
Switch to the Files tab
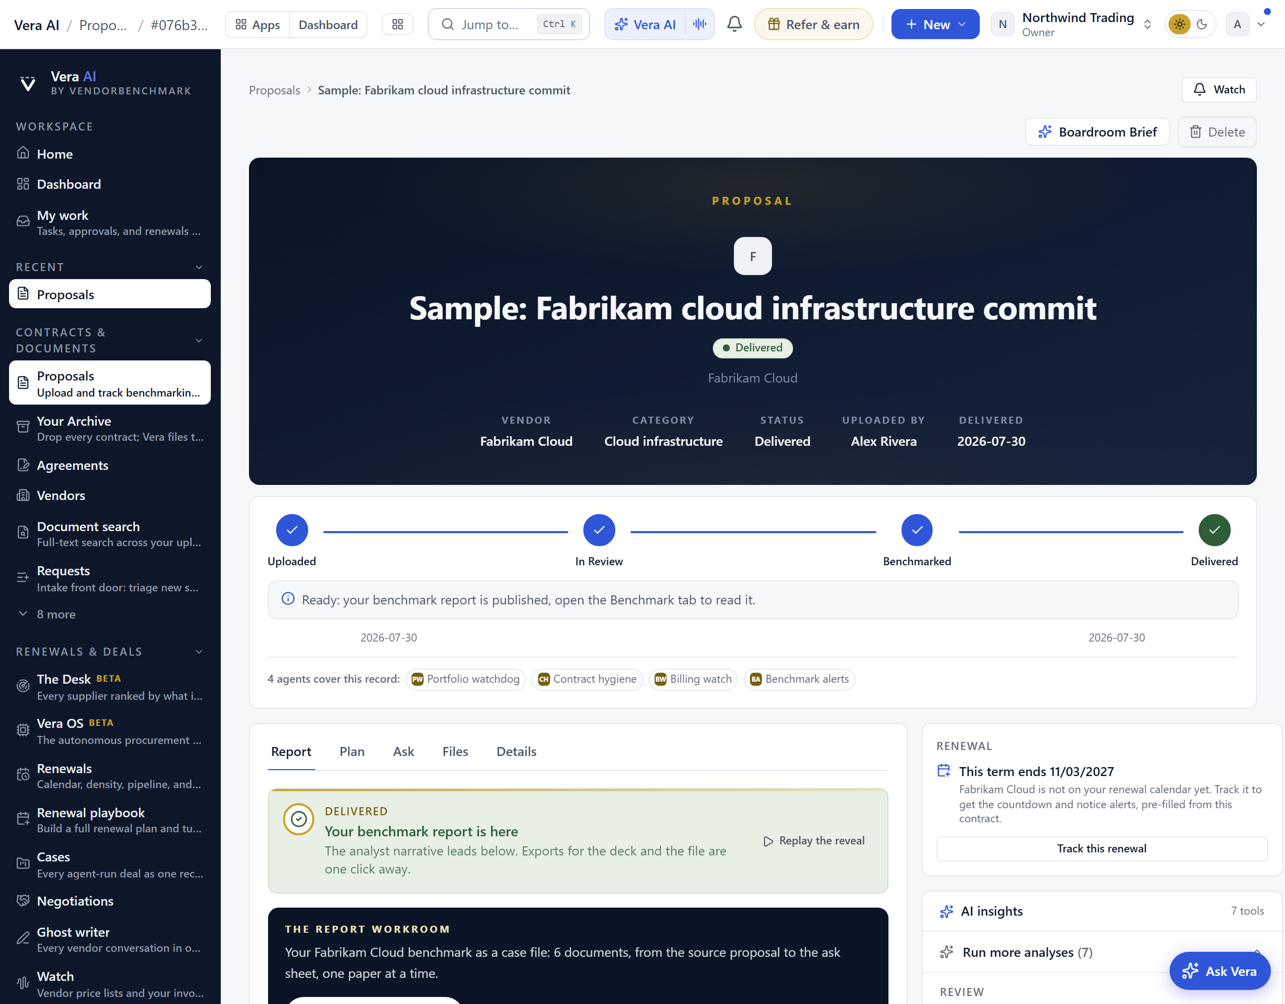pyautogui.click(x=455, y=751)
